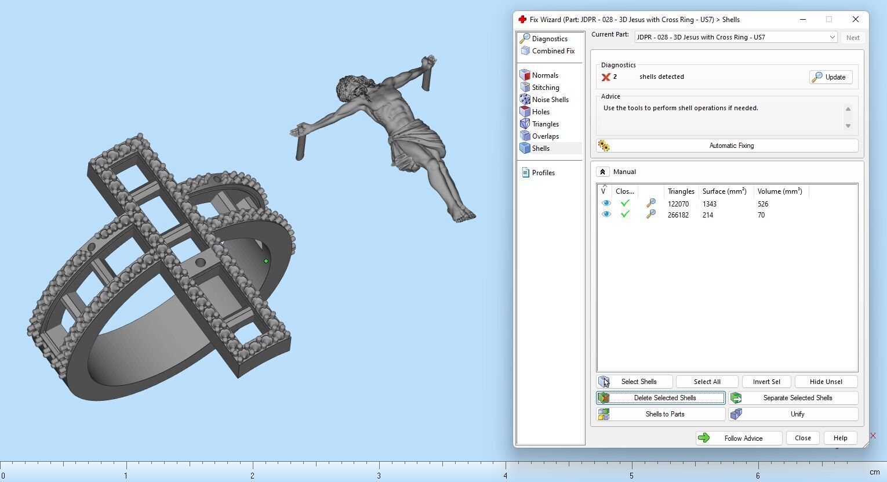Sort by the Triangles column header
Image resolution: width=887 pixels, height=482 pixels.
point(681,191)
